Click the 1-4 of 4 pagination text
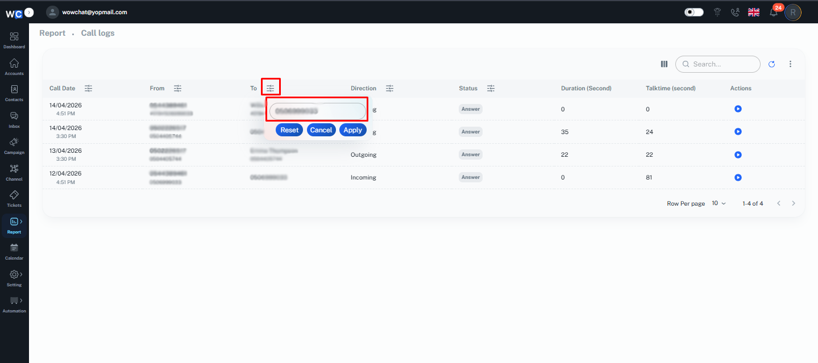Viewport: 818px width, 363px height. click(753, 203)
